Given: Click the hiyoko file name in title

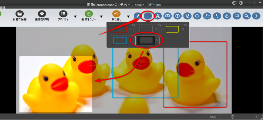Looking at the screenshot, I should coord(148,5).
